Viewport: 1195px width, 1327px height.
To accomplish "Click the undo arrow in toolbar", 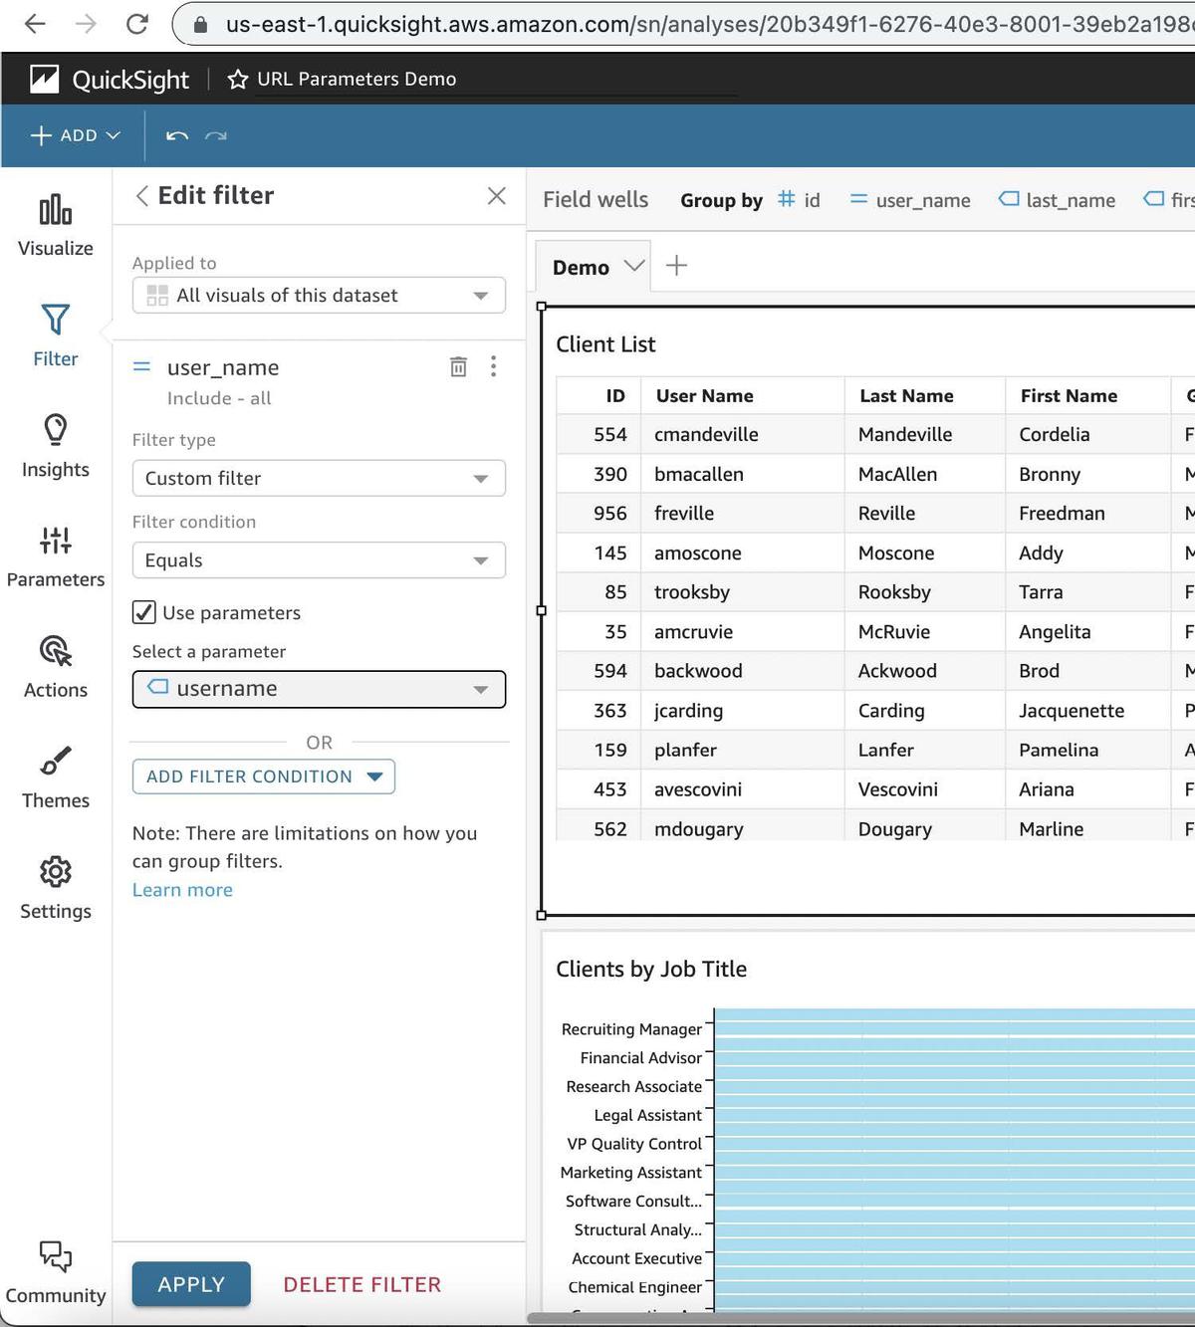I will (177, 136).
